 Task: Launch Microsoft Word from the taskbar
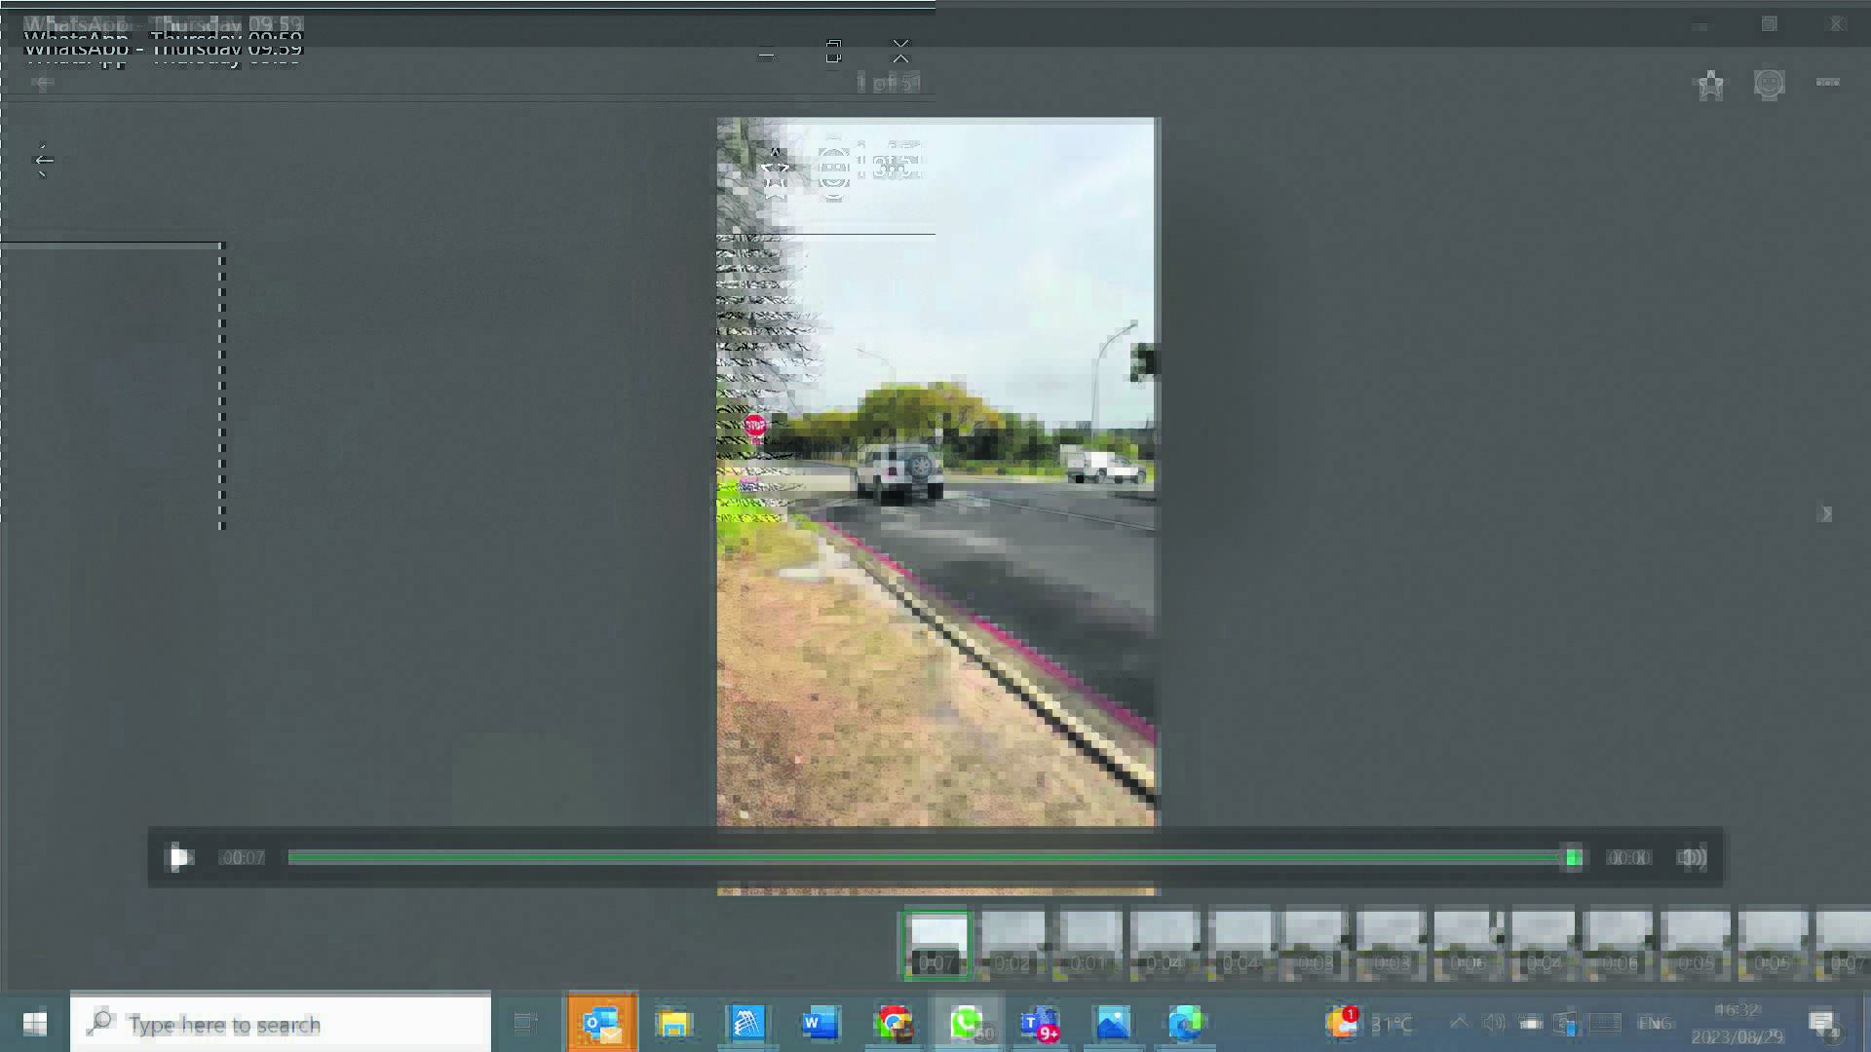820,1023
